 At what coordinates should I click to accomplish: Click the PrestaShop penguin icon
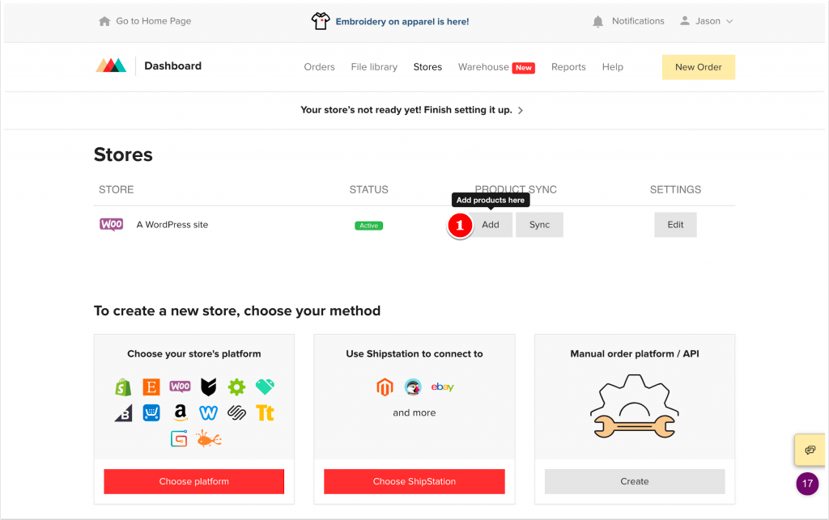[x=413, y=387]
